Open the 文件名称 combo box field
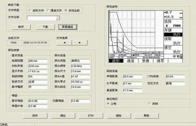 43,18
